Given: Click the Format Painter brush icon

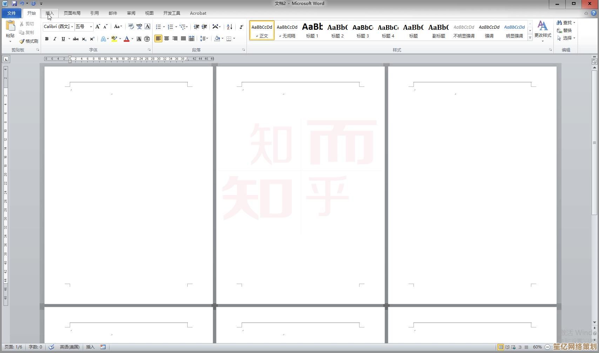Looking at the screenshot, I should 22,41.
